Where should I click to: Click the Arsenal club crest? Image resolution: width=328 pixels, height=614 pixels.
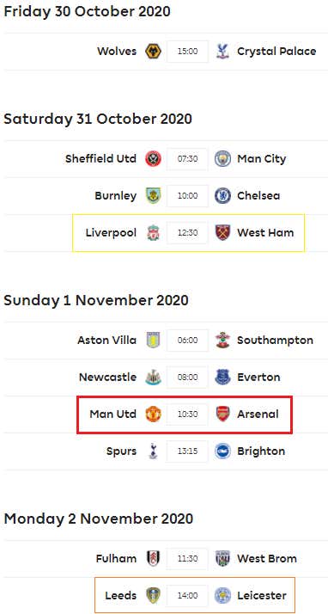pos(222,414)
